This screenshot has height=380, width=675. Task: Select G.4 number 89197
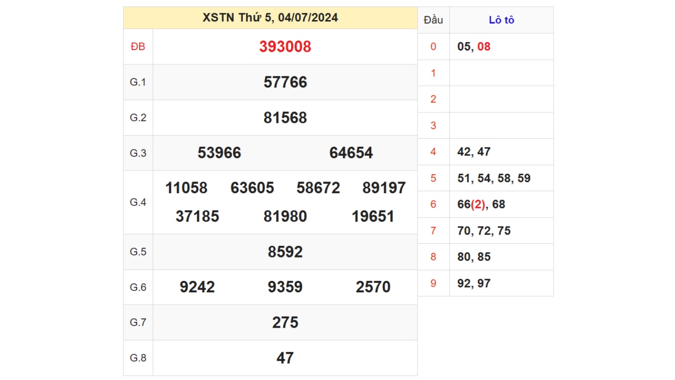(x=384, y=188)
